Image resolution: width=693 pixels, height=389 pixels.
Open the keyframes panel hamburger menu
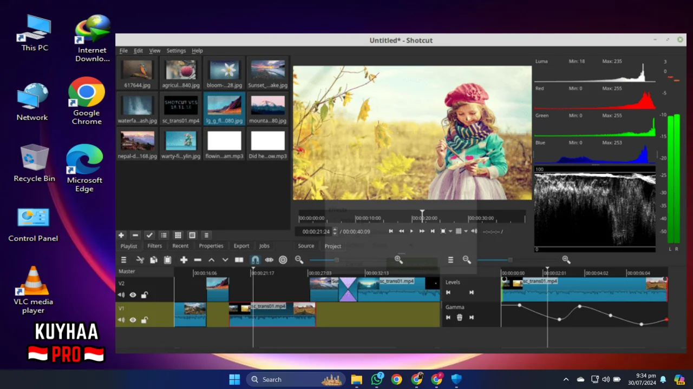point(450,260)
